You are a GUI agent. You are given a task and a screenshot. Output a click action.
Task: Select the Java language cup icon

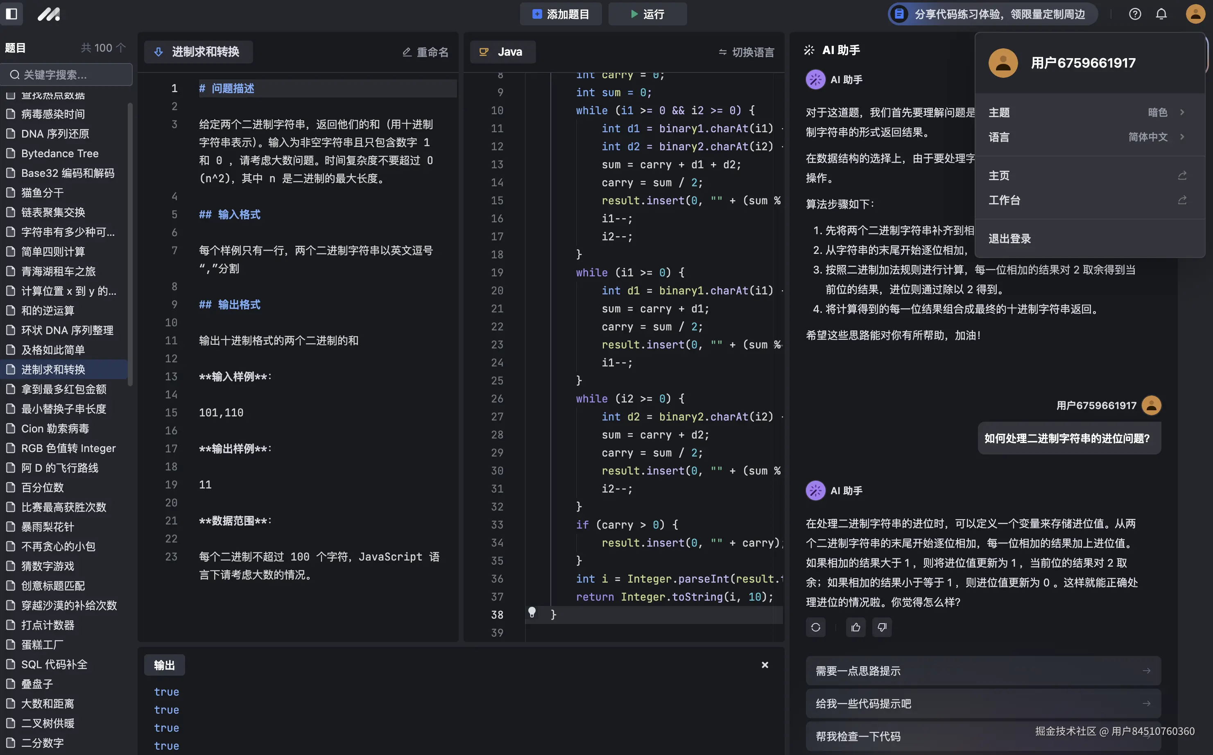tap(483, 52)
